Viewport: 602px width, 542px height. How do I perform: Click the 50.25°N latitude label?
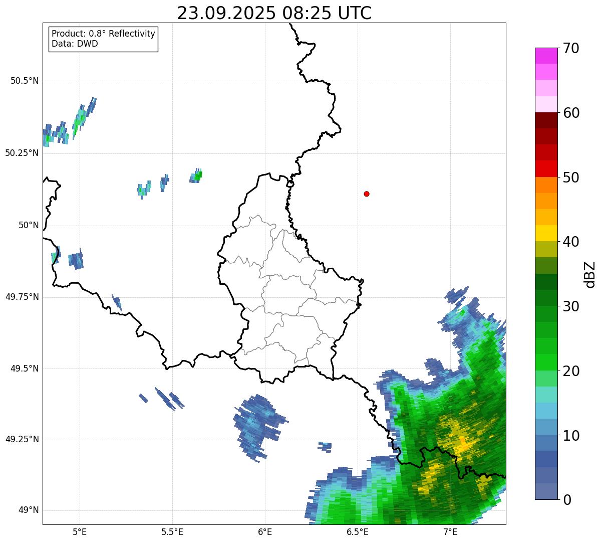(x=22, y=153)
